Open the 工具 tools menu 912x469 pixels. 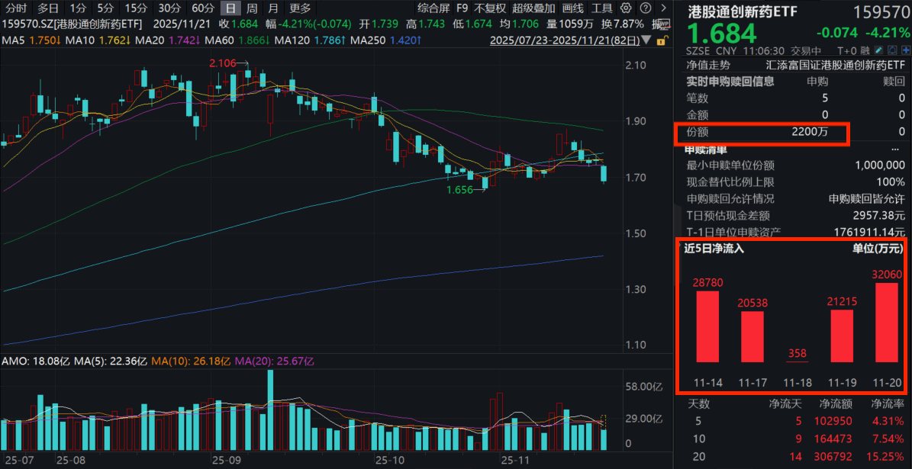click(602, 8)
